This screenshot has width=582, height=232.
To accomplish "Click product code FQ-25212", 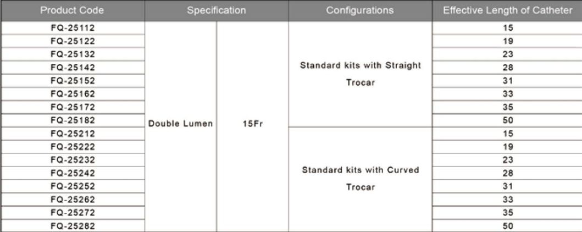I will click(72, 133).
